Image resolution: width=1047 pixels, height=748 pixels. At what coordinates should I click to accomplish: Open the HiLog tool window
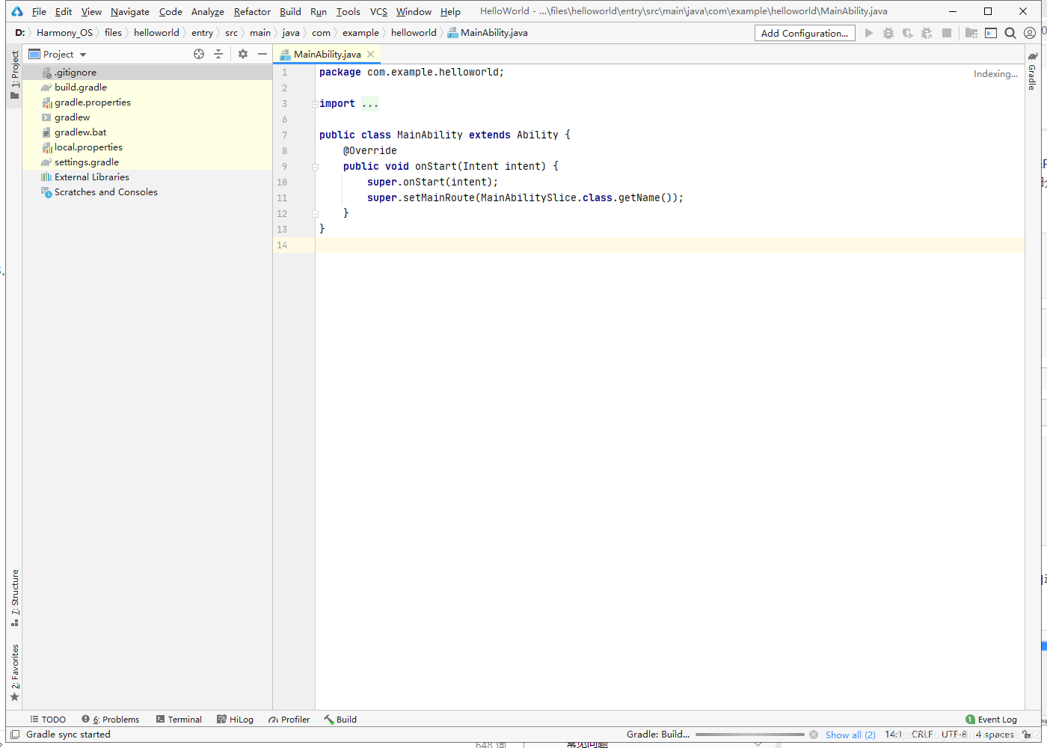click(x=235, y=720)
